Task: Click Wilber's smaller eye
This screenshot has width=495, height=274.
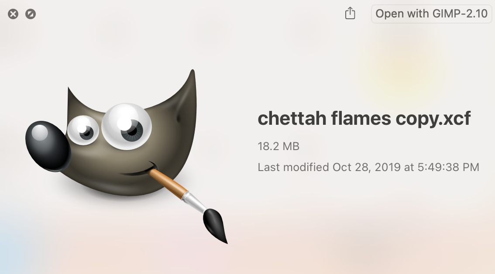Action: click(83, 130)
